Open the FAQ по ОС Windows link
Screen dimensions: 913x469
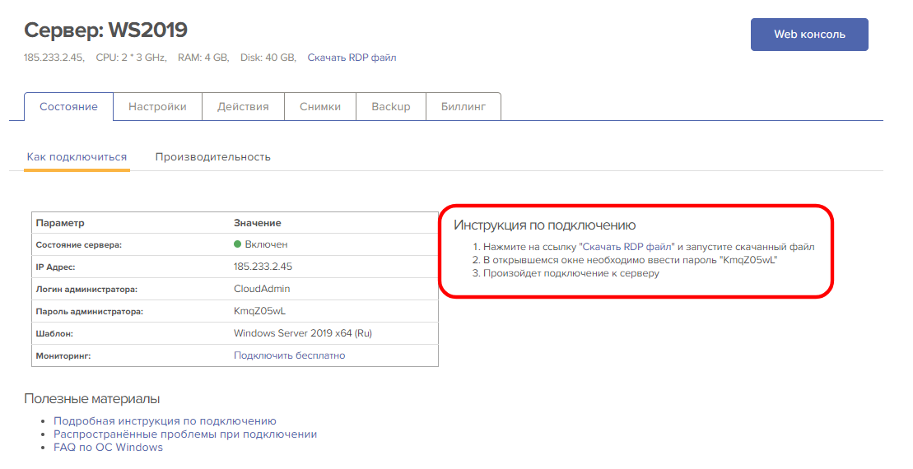[x=108, y=448]
